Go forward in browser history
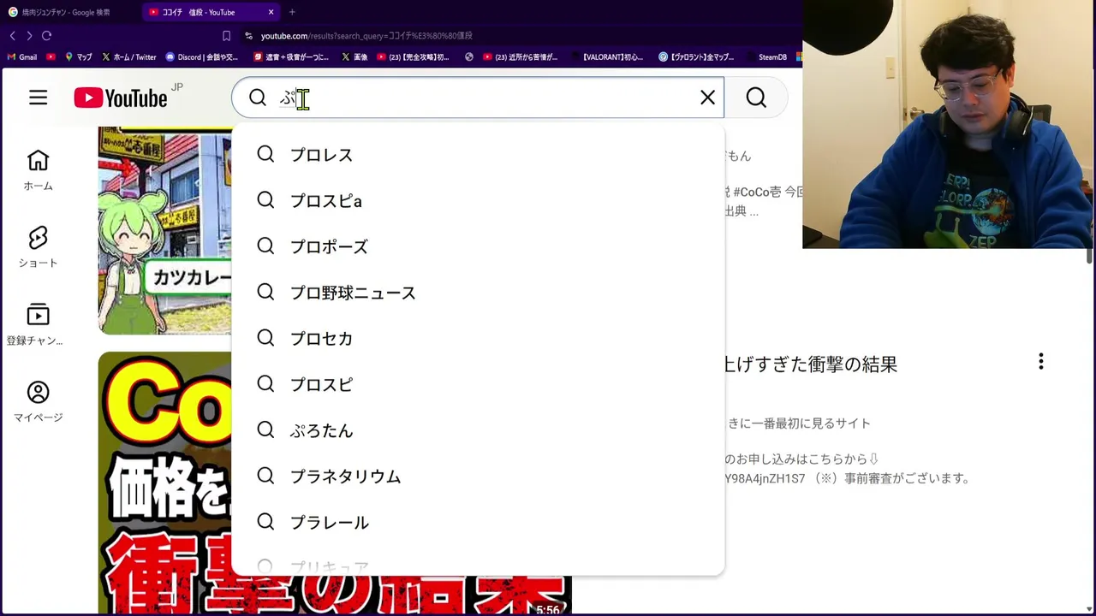The width and height of the screenshot is (1096, 616). (29, 36)
